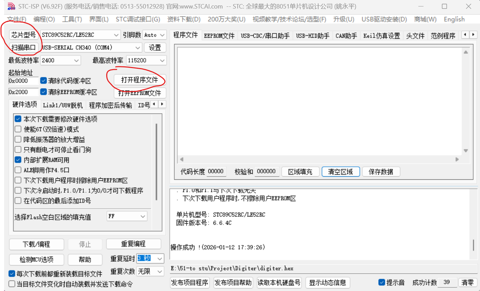Click 检测MCU选项 button
The width and height of the screenshot is (480, 291).
click(36, 260)
